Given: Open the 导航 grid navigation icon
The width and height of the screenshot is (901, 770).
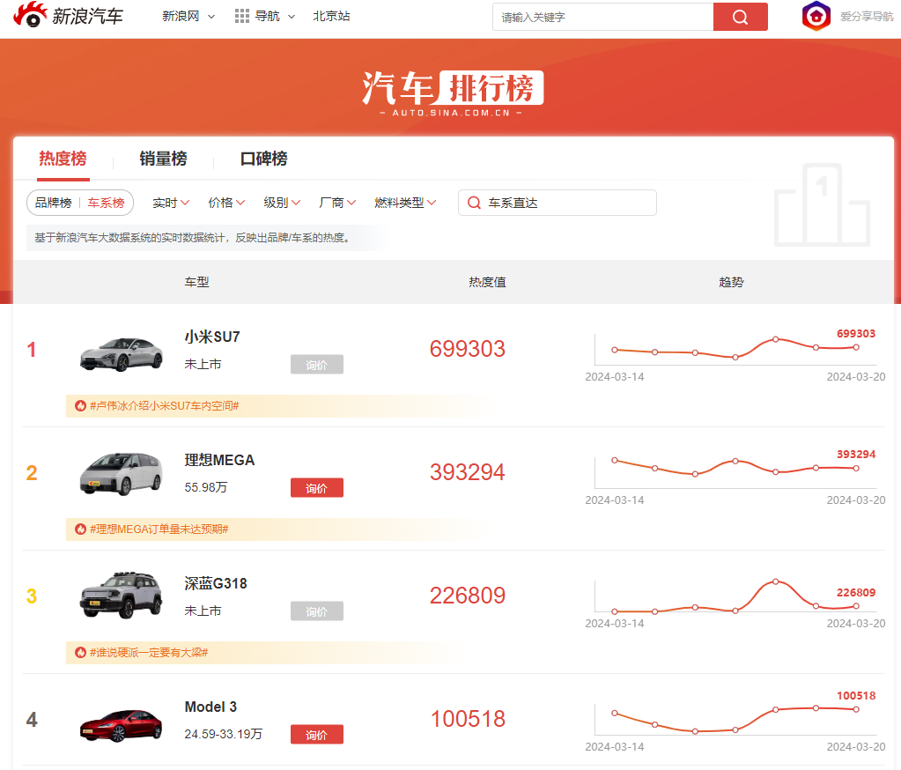Looking at the screenshot, I should pyautogui.click(x=242, y=16).
